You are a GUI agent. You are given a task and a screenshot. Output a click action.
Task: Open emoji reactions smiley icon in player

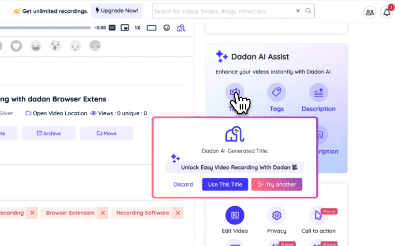pyautogui.click(x=167, y=28)
